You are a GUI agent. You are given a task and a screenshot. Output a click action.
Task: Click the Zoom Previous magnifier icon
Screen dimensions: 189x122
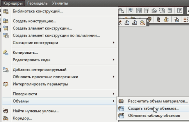tap(121, 11)
